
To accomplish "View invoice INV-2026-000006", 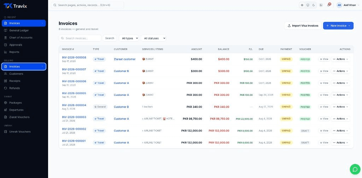I will tap(324, 83).
